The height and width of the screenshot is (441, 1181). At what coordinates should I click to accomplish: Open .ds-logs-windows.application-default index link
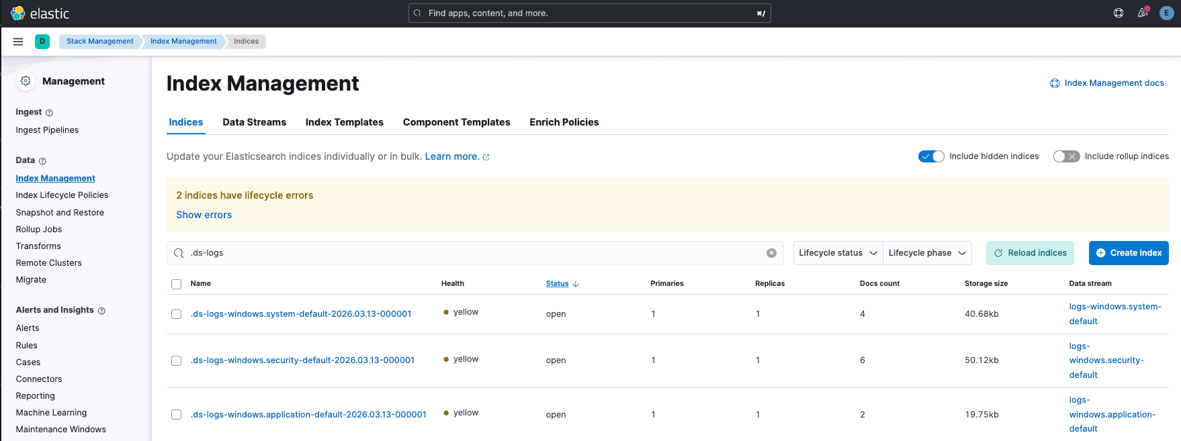308,415
